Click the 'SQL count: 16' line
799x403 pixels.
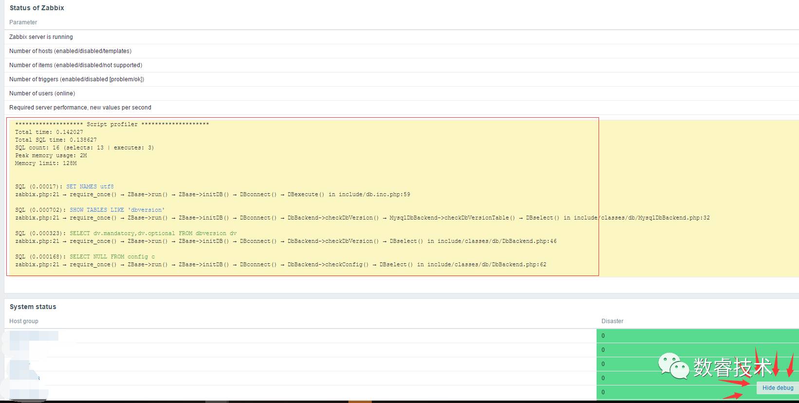[85, 147]
